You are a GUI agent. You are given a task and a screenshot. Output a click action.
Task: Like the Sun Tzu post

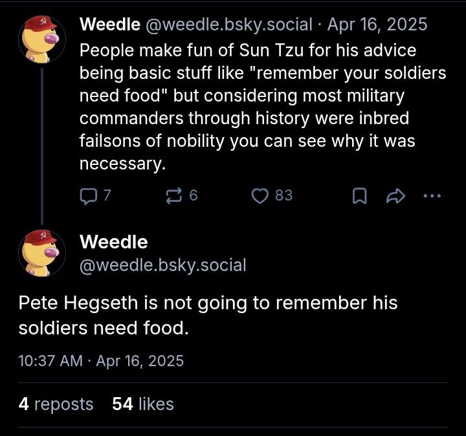click(x=260, y=195)
